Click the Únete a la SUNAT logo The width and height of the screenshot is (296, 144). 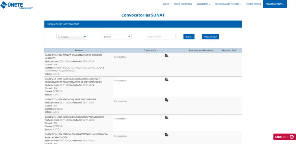[x=17, y=5]
